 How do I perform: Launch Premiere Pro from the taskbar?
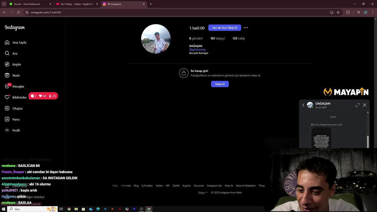134,209
